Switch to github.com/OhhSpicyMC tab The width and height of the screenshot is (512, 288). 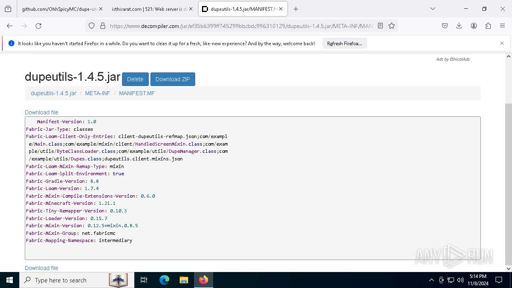[62, 9]
